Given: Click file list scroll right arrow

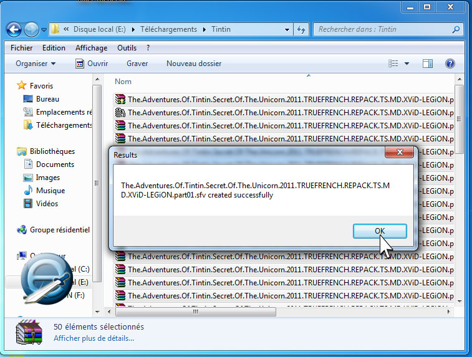Looking at the screenshot, I should pyautogui.click(x=449, y=312).
